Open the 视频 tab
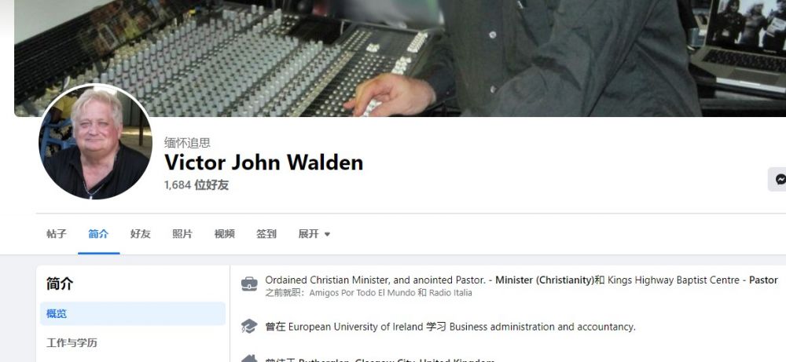This screenshot has width=786, height=362. click(x=225, y=234)
